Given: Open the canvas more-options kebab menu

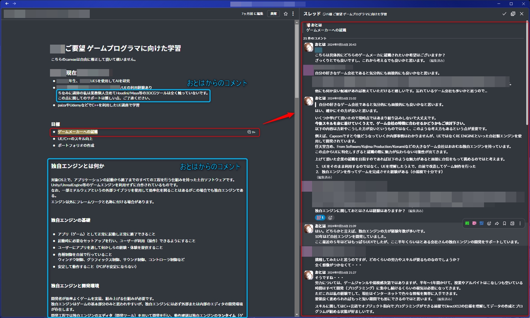Looking at the screenshot, I should click(x=293, y=14).
